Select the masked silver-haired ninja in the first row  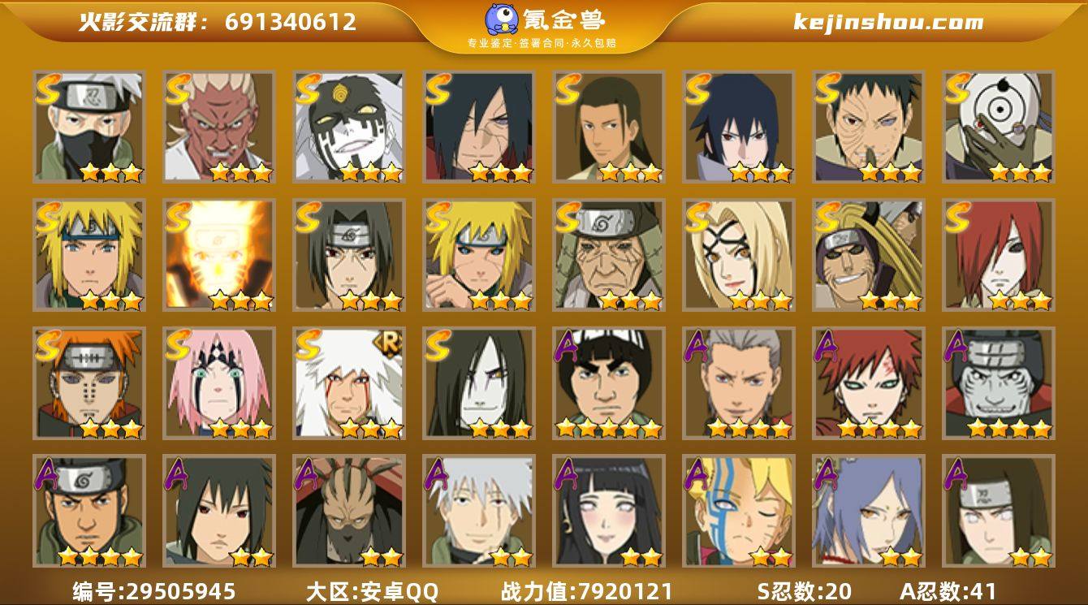pos(89,127)
